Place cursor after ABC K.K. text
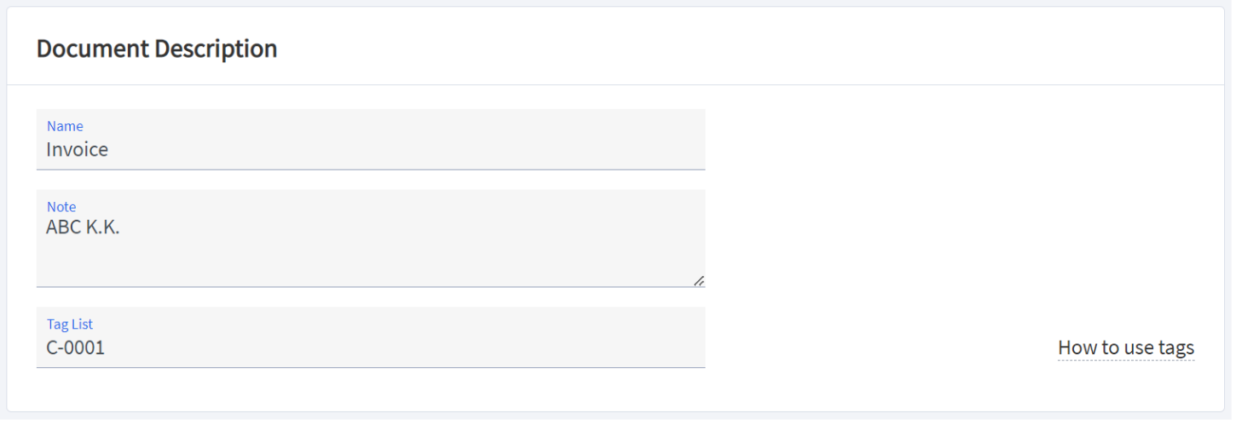Image resolution: width=1236 pixels, height=425 pixels. pyautogui.click(x=122, y=227)
